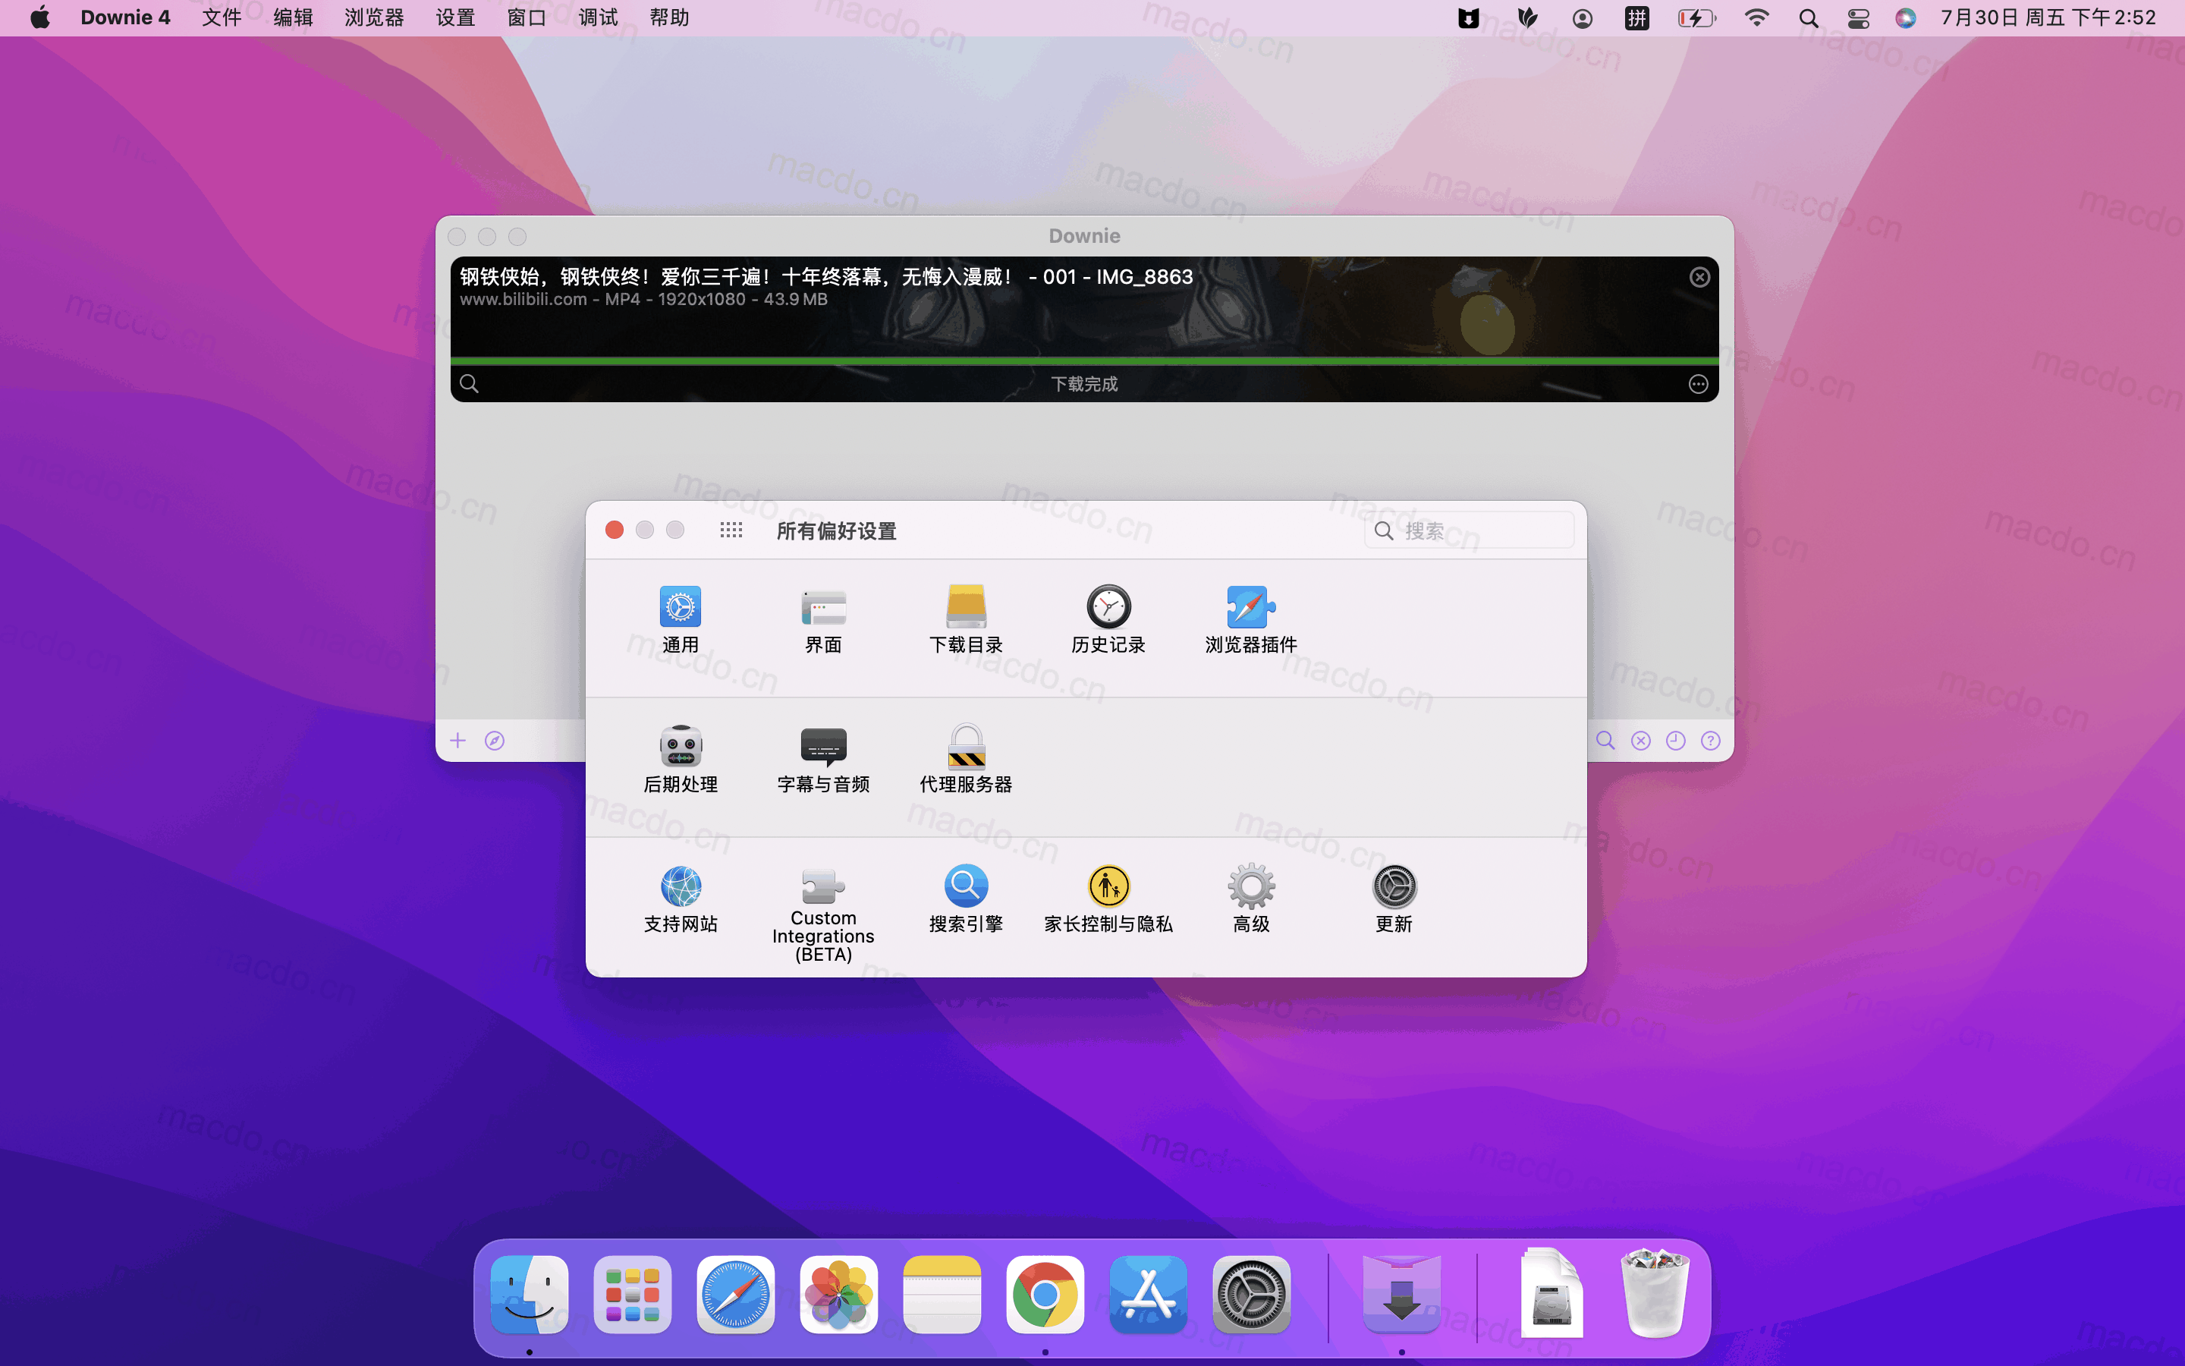The height and width of the screenshot is (1366, 2185).
Task: Open the ellipsis options menu for the download
Action: coord(1697,384)
